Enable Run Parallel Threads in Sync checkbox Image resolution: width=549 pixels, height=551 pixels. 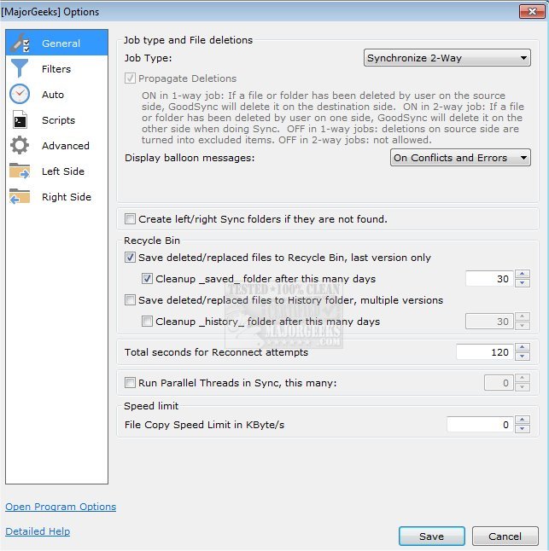coord(130,382)
